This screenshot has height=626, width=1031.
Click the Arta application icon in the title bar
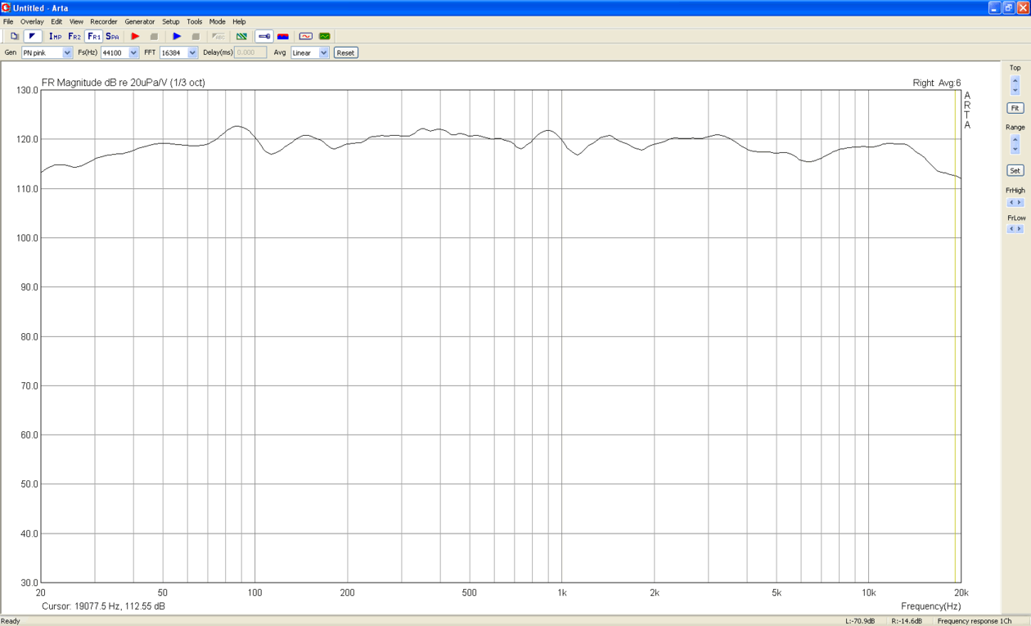7,7
